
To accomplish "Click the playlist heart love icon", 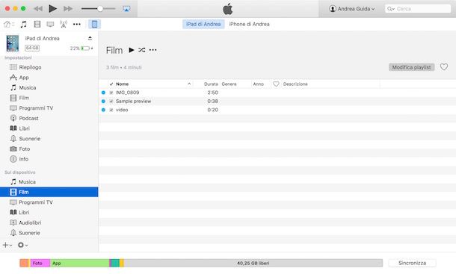I will (444, 67).
